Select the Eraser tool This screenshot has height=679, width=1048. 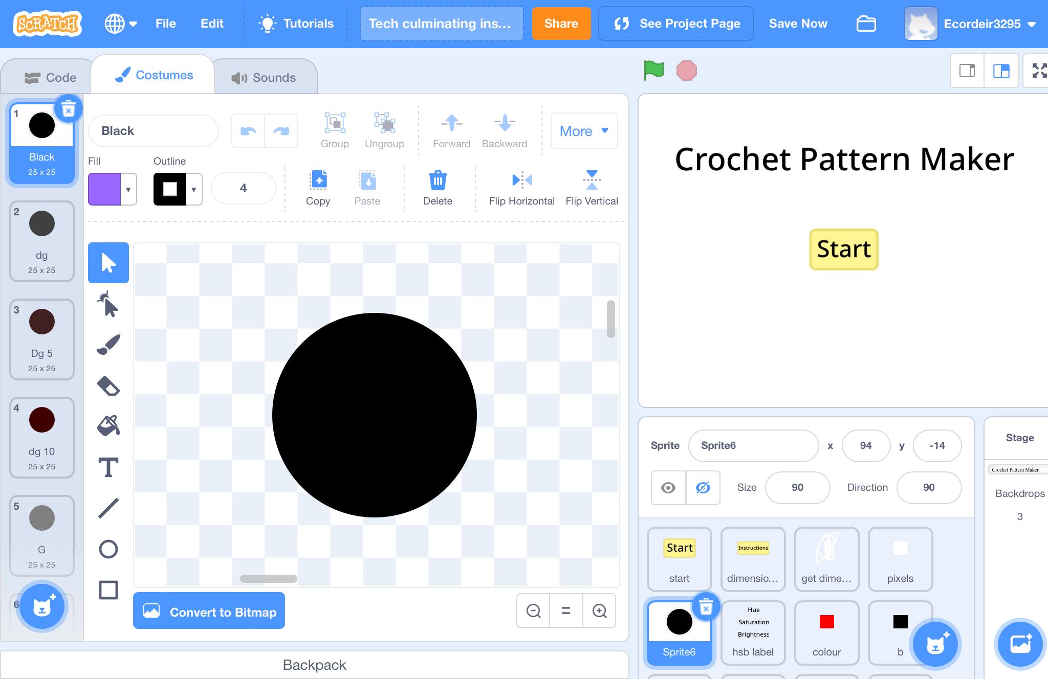108,386
